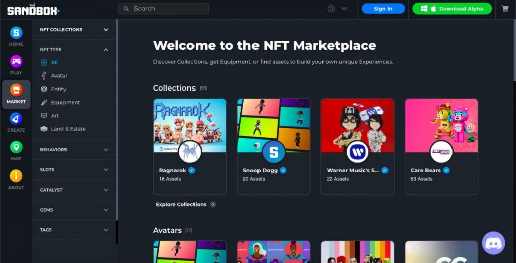The image size is (516, 263).
Task: Select All NFT type filter
Action: 54,63
